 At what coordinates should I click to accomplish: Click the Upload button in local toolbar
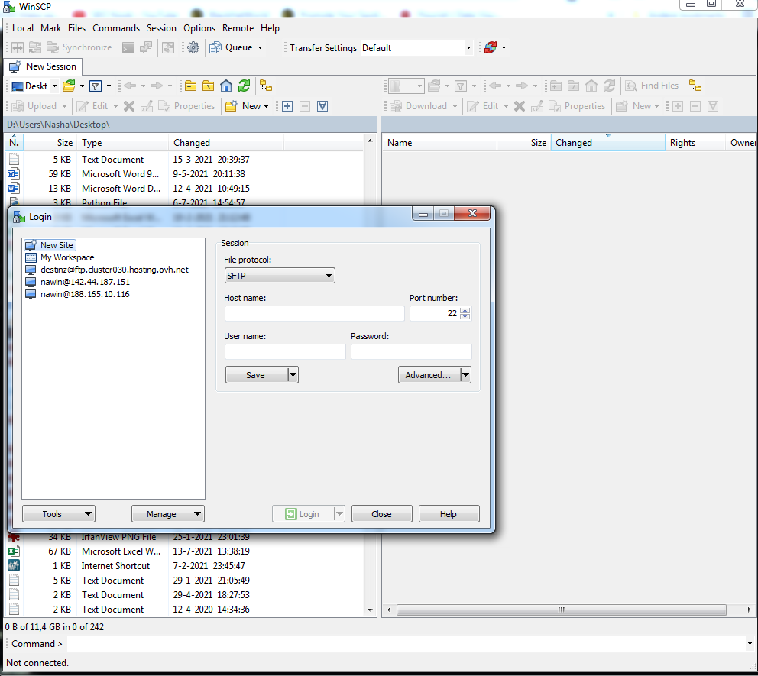(34, 106)
